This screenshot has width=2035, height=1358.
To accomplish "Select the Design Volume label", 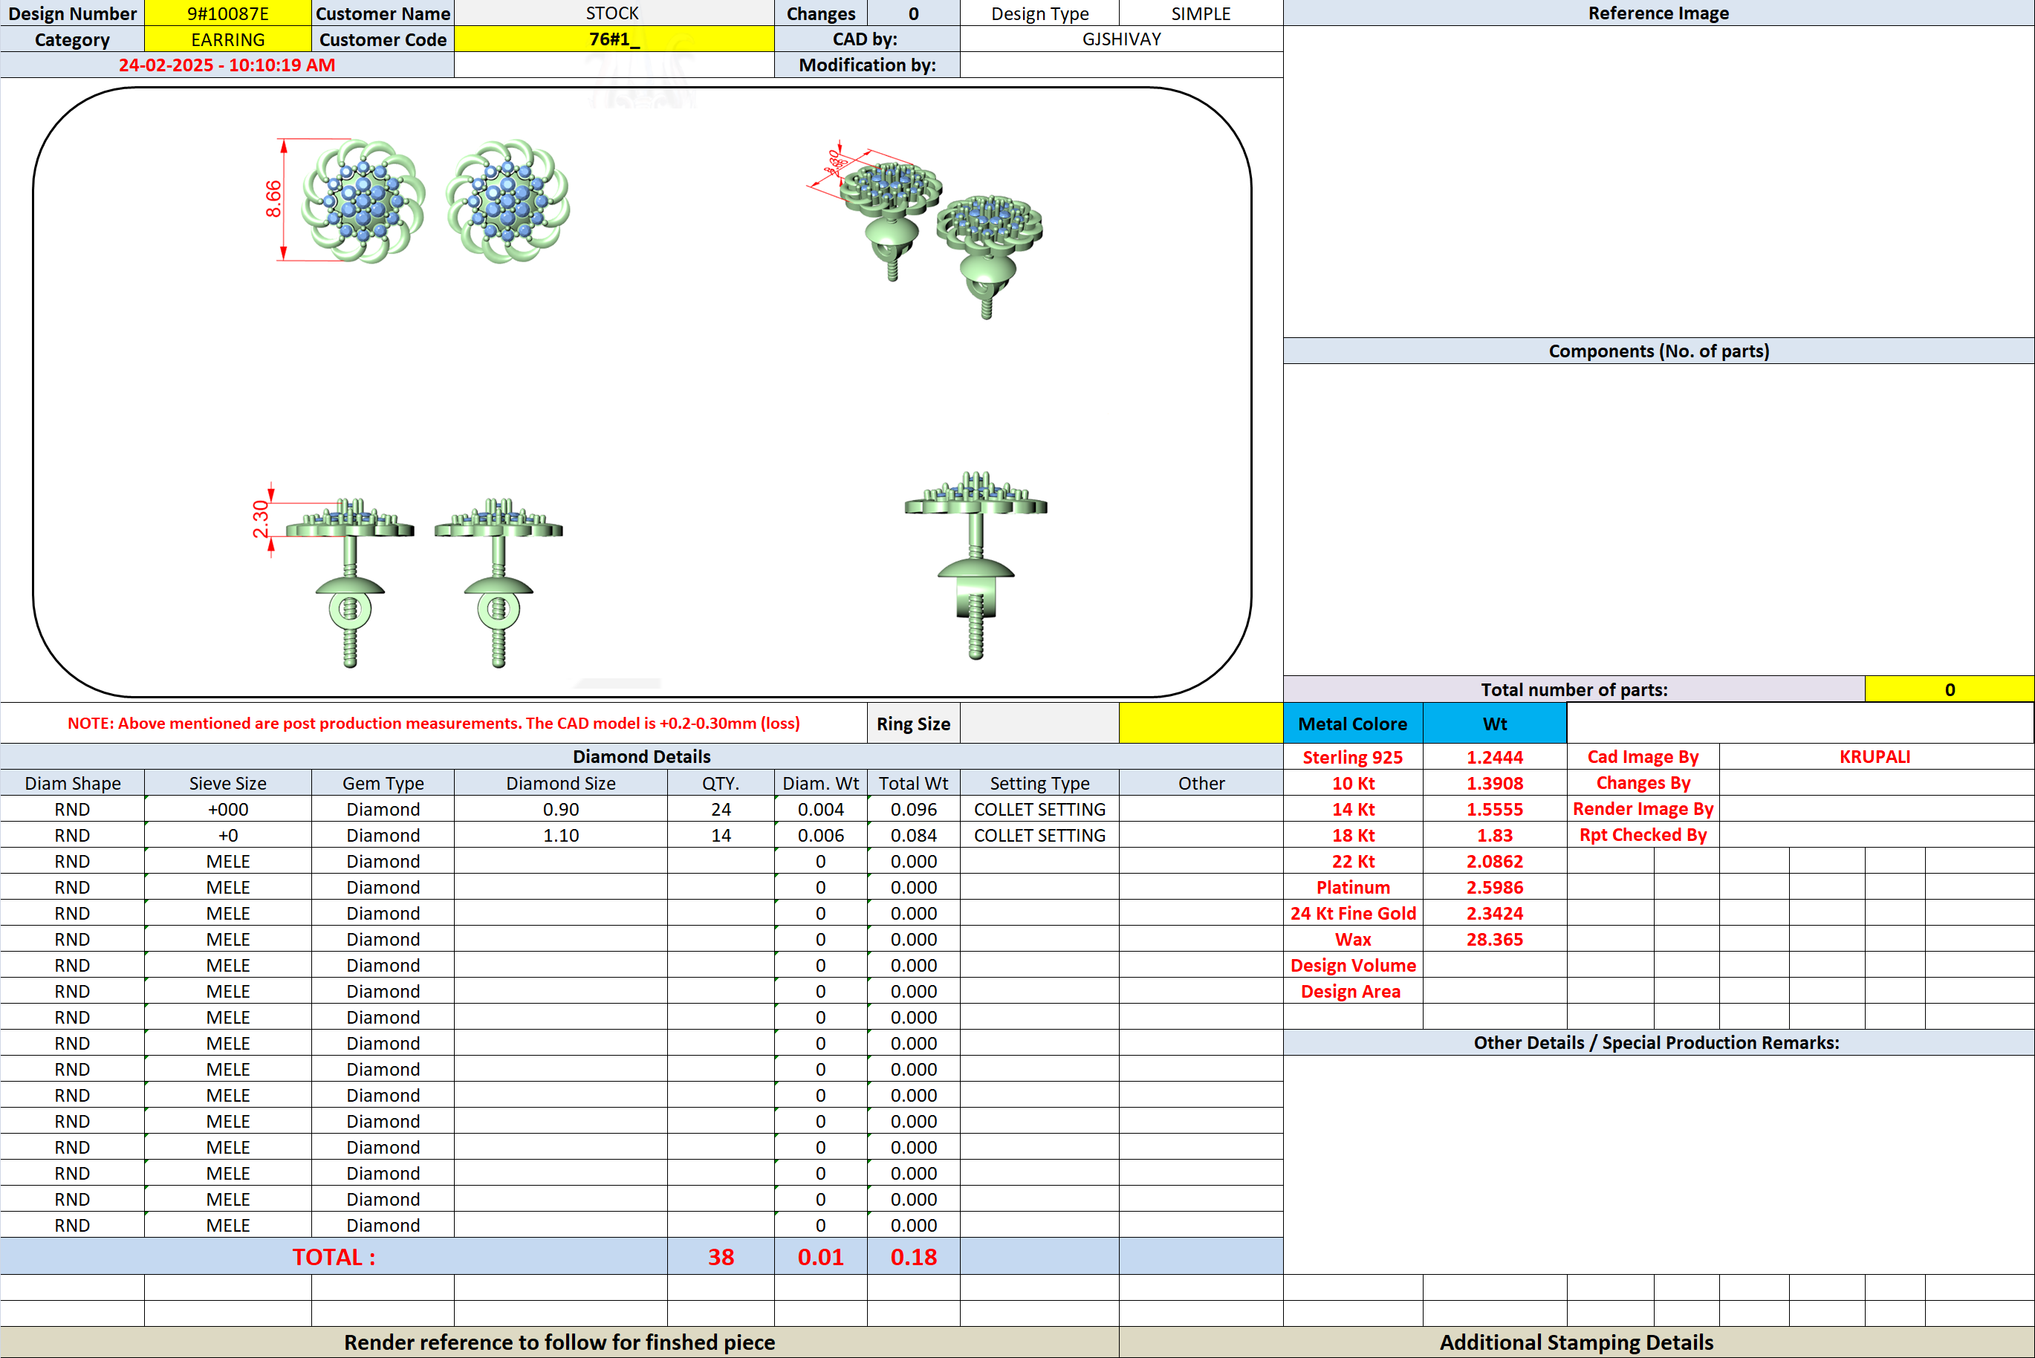I will coord(1353,965).
